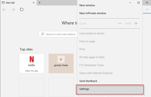Close the Edge browser window

[x=147, y=3]
